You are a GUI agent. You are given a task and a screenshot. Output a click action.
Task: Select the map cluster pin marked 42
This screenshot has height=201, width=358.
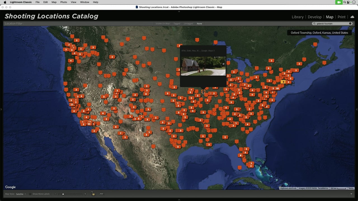89,124
